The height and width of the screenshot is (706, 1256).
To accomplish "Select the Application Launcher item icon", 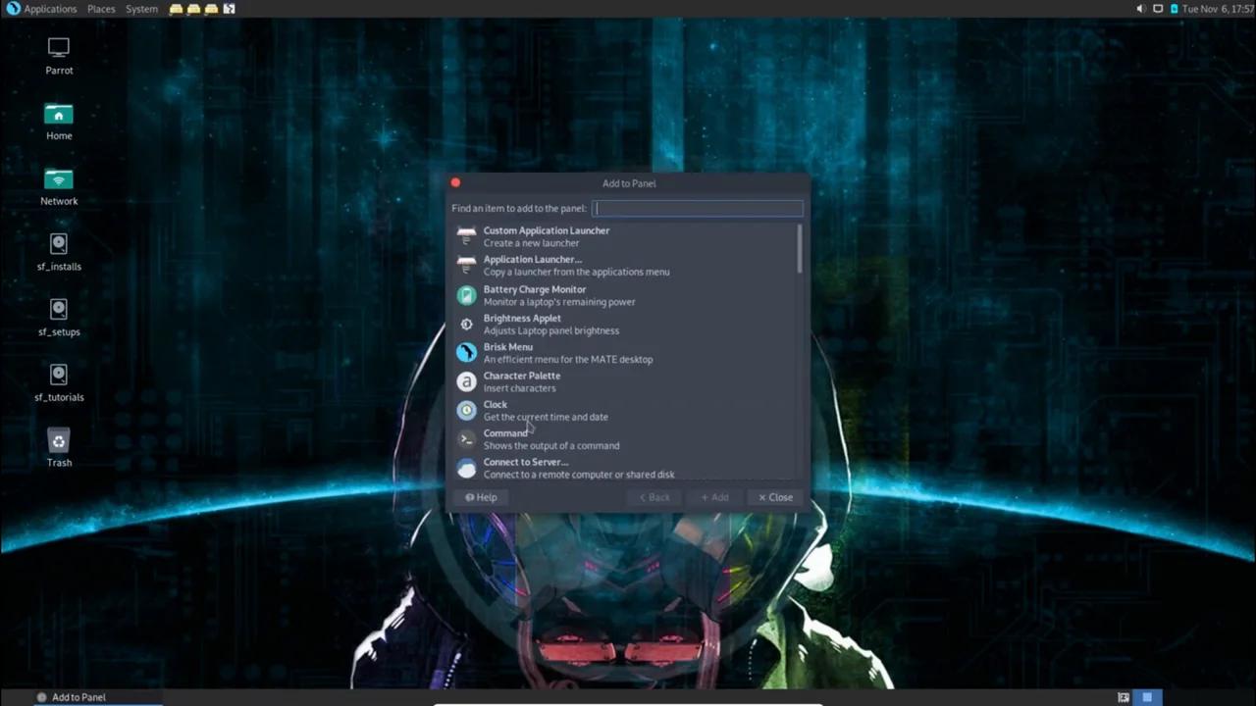I will [466, 266].
